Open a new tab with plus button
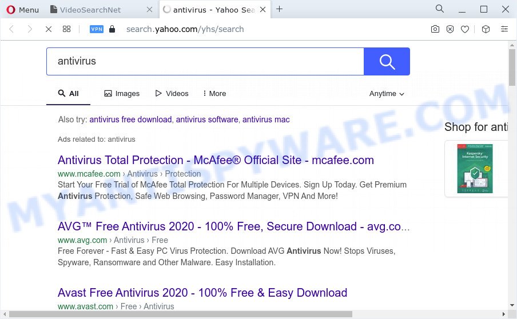 tap(279, 9)
